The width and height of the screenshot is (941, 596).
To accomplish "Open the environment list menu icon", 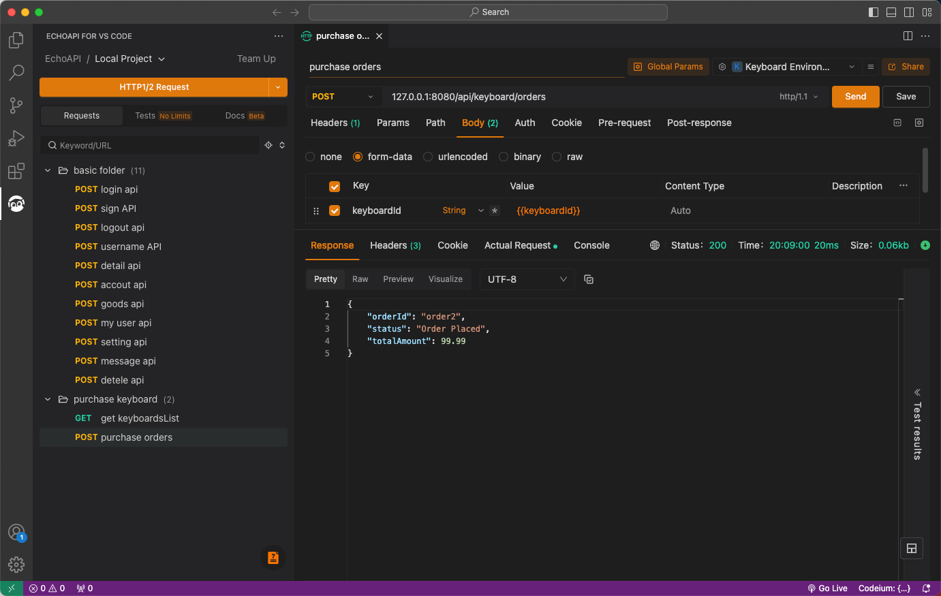I will [x=870, y=67].
